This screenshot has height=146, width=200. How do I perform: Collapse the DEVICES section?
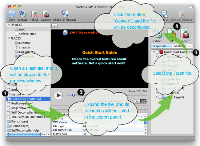click(x=9, y=25)
